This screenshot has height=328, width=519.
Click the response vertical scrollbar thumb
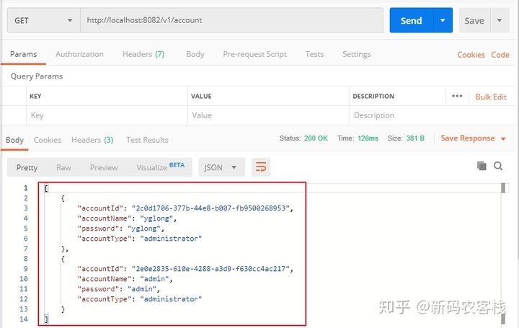503,188
